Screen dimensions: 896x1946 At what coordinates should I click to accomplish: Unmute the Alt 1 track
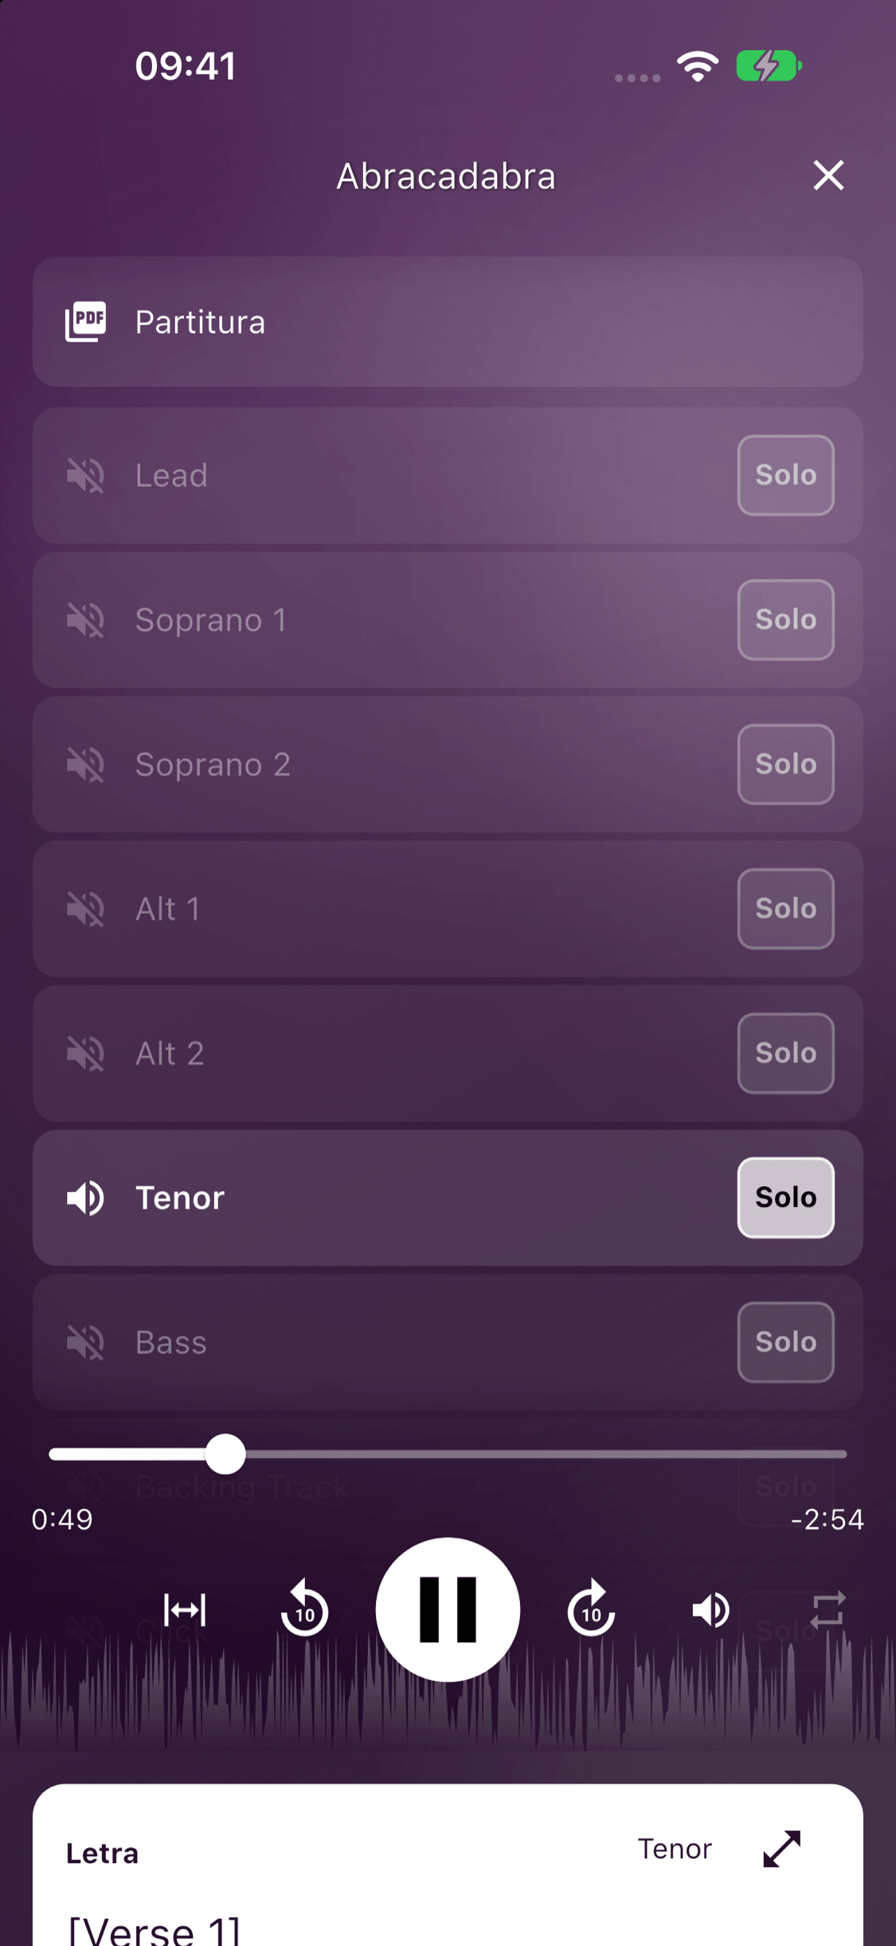tap(85, 909)
